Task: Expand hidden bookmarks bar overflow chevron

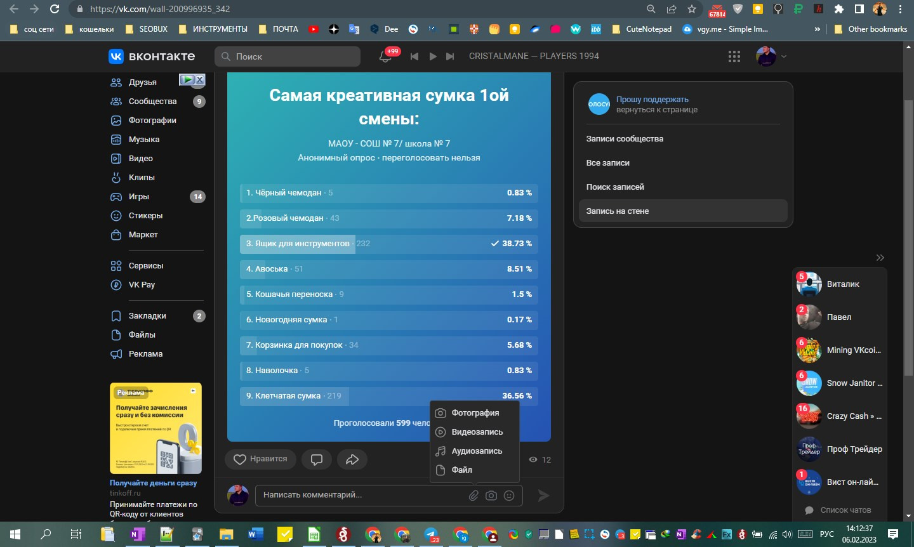Action: click(x=817, y=29)
